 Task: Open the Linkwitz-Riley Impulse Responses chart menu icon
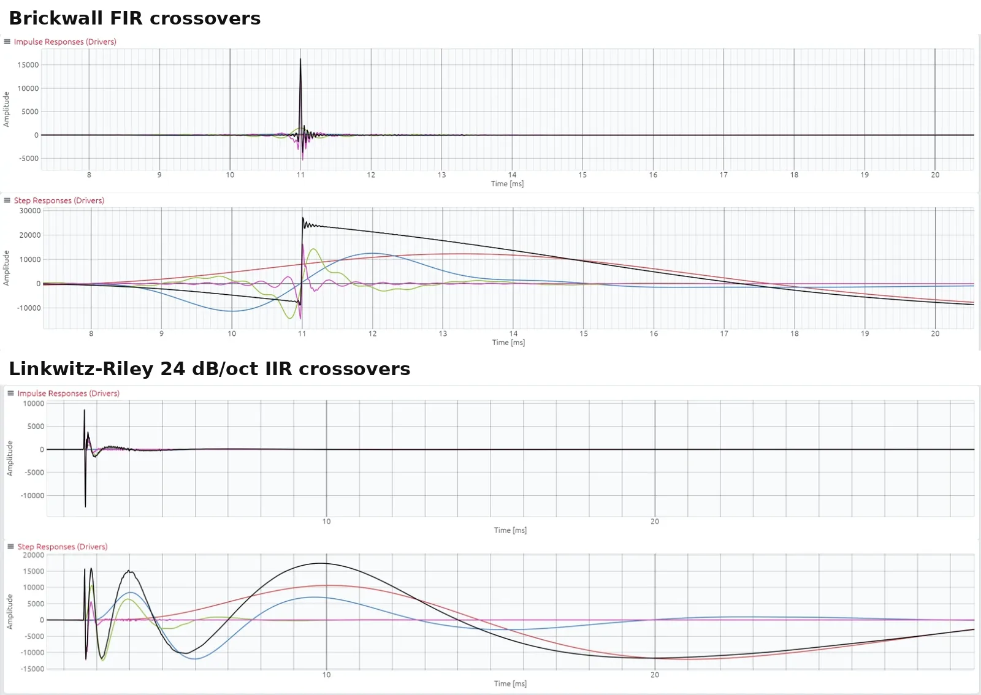click(10, 393)
